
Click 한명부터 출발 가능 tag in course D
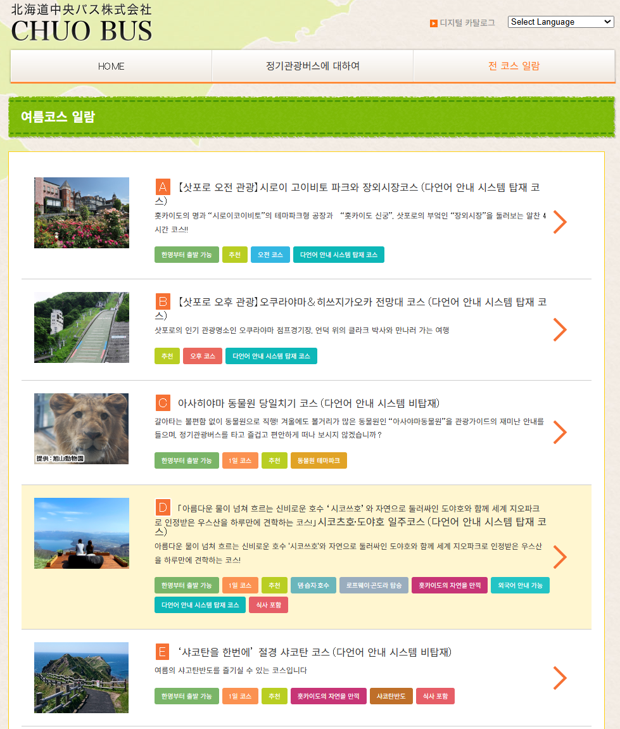pos(186,585)
